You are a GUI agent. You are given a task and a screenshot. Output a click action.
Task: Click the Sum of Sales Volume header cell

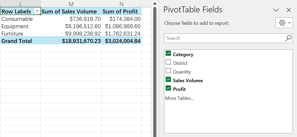point(69,11)
